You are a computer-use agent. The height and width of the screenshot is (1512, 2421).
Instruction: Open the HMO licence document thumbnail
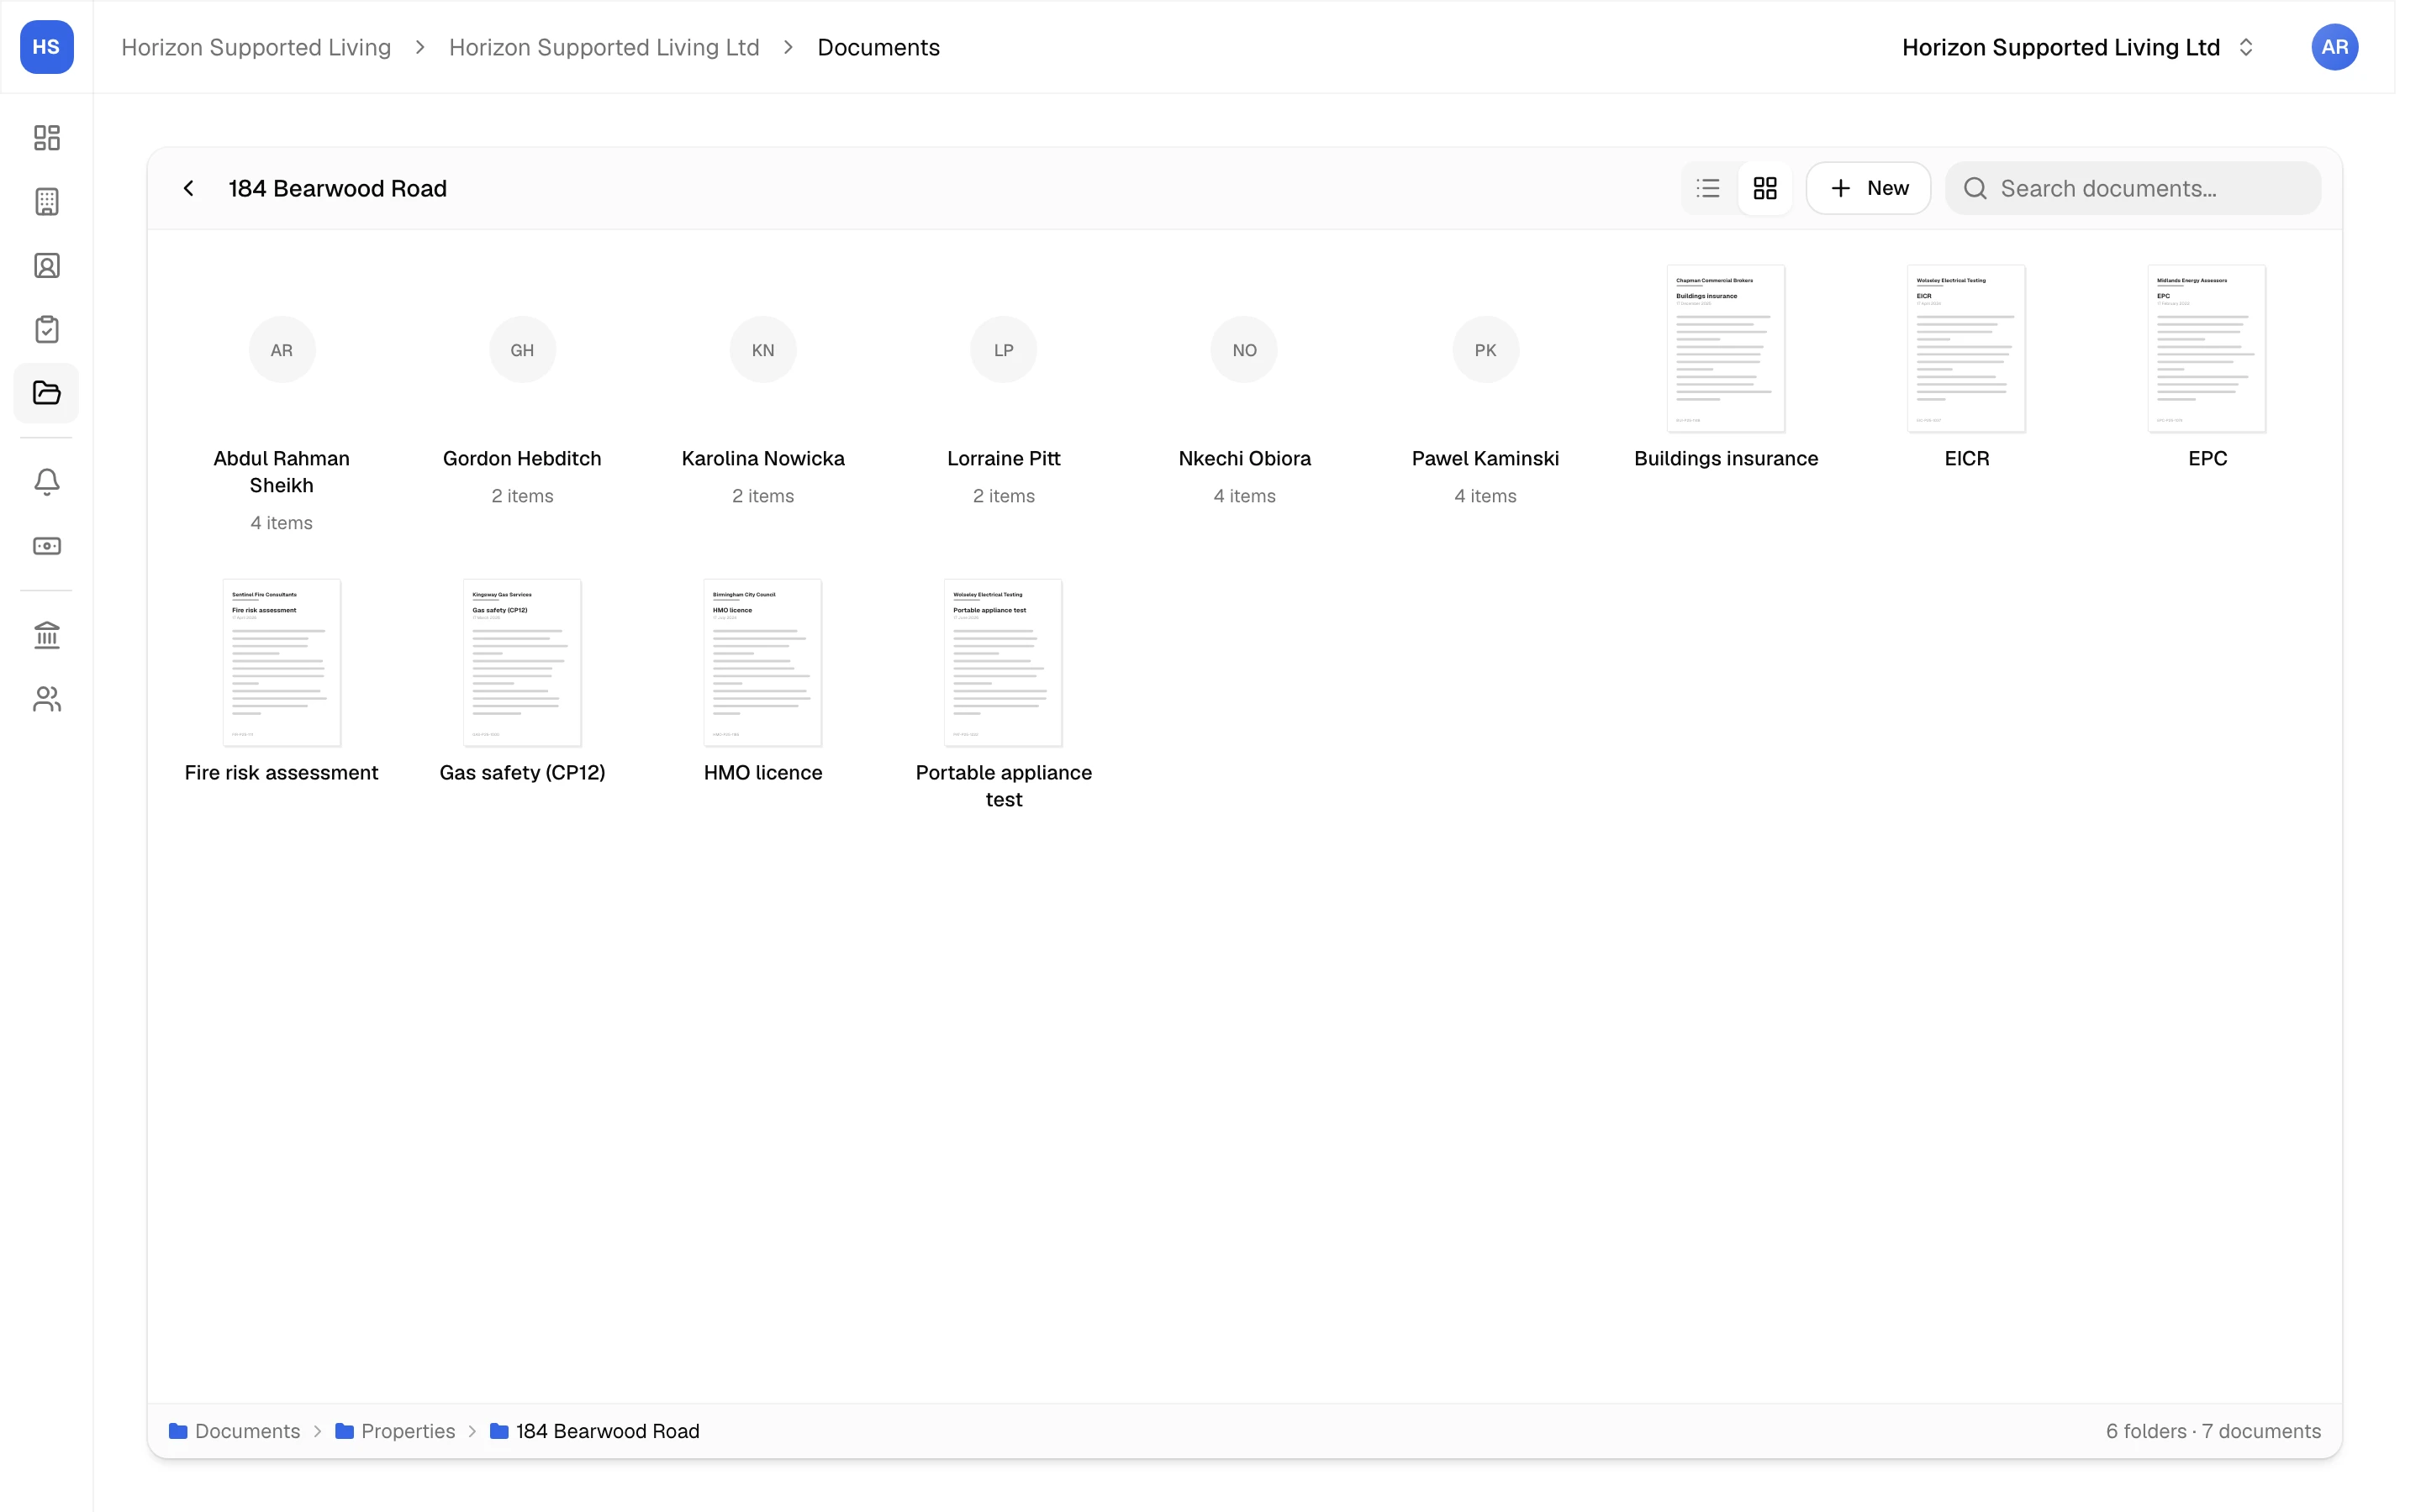click(762, 662)
